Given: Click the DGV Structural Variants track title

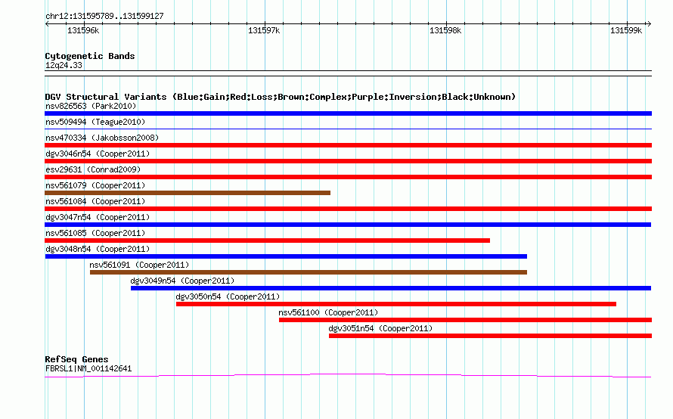Looking at the screenshot, I should (280, 97).
